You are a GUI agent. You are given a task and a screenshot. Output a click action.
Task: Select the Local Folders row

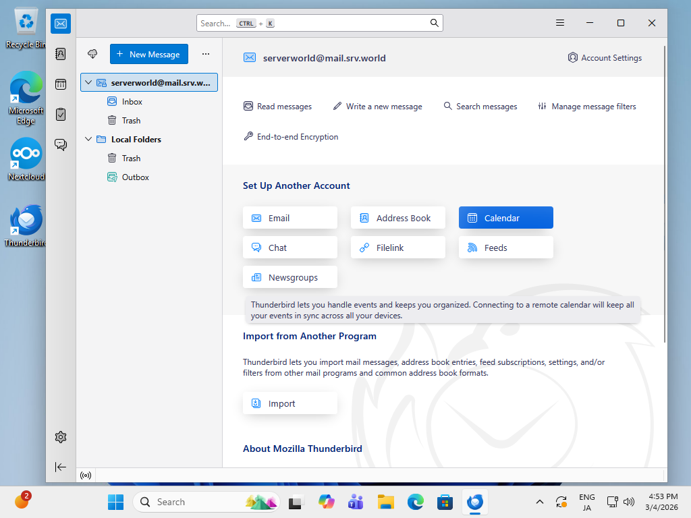pos(149,139)
